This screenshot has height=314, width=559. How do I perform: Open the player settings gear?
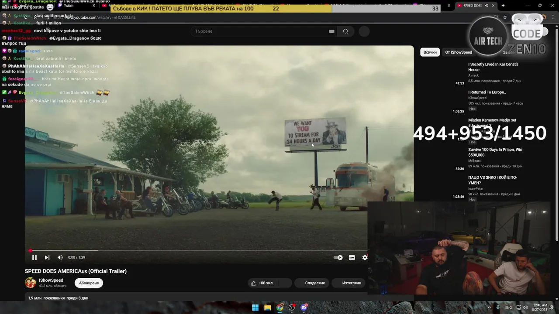click(x=365, y=257)
